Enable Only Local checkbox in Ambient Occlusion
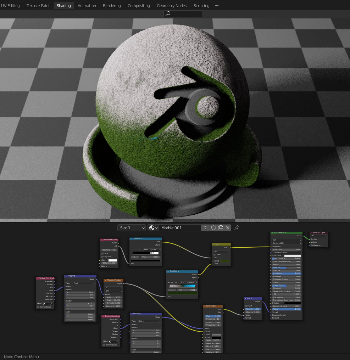Viewport: 350px width, 360px height. point(102,257)
